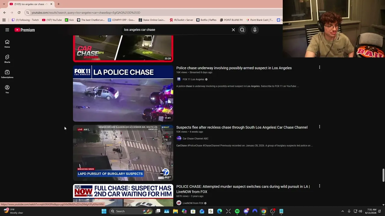Open Shorts from the sidebar
The height and width of the screenshot is (216, 385).
pyautogui.click(x=7, y=59)
